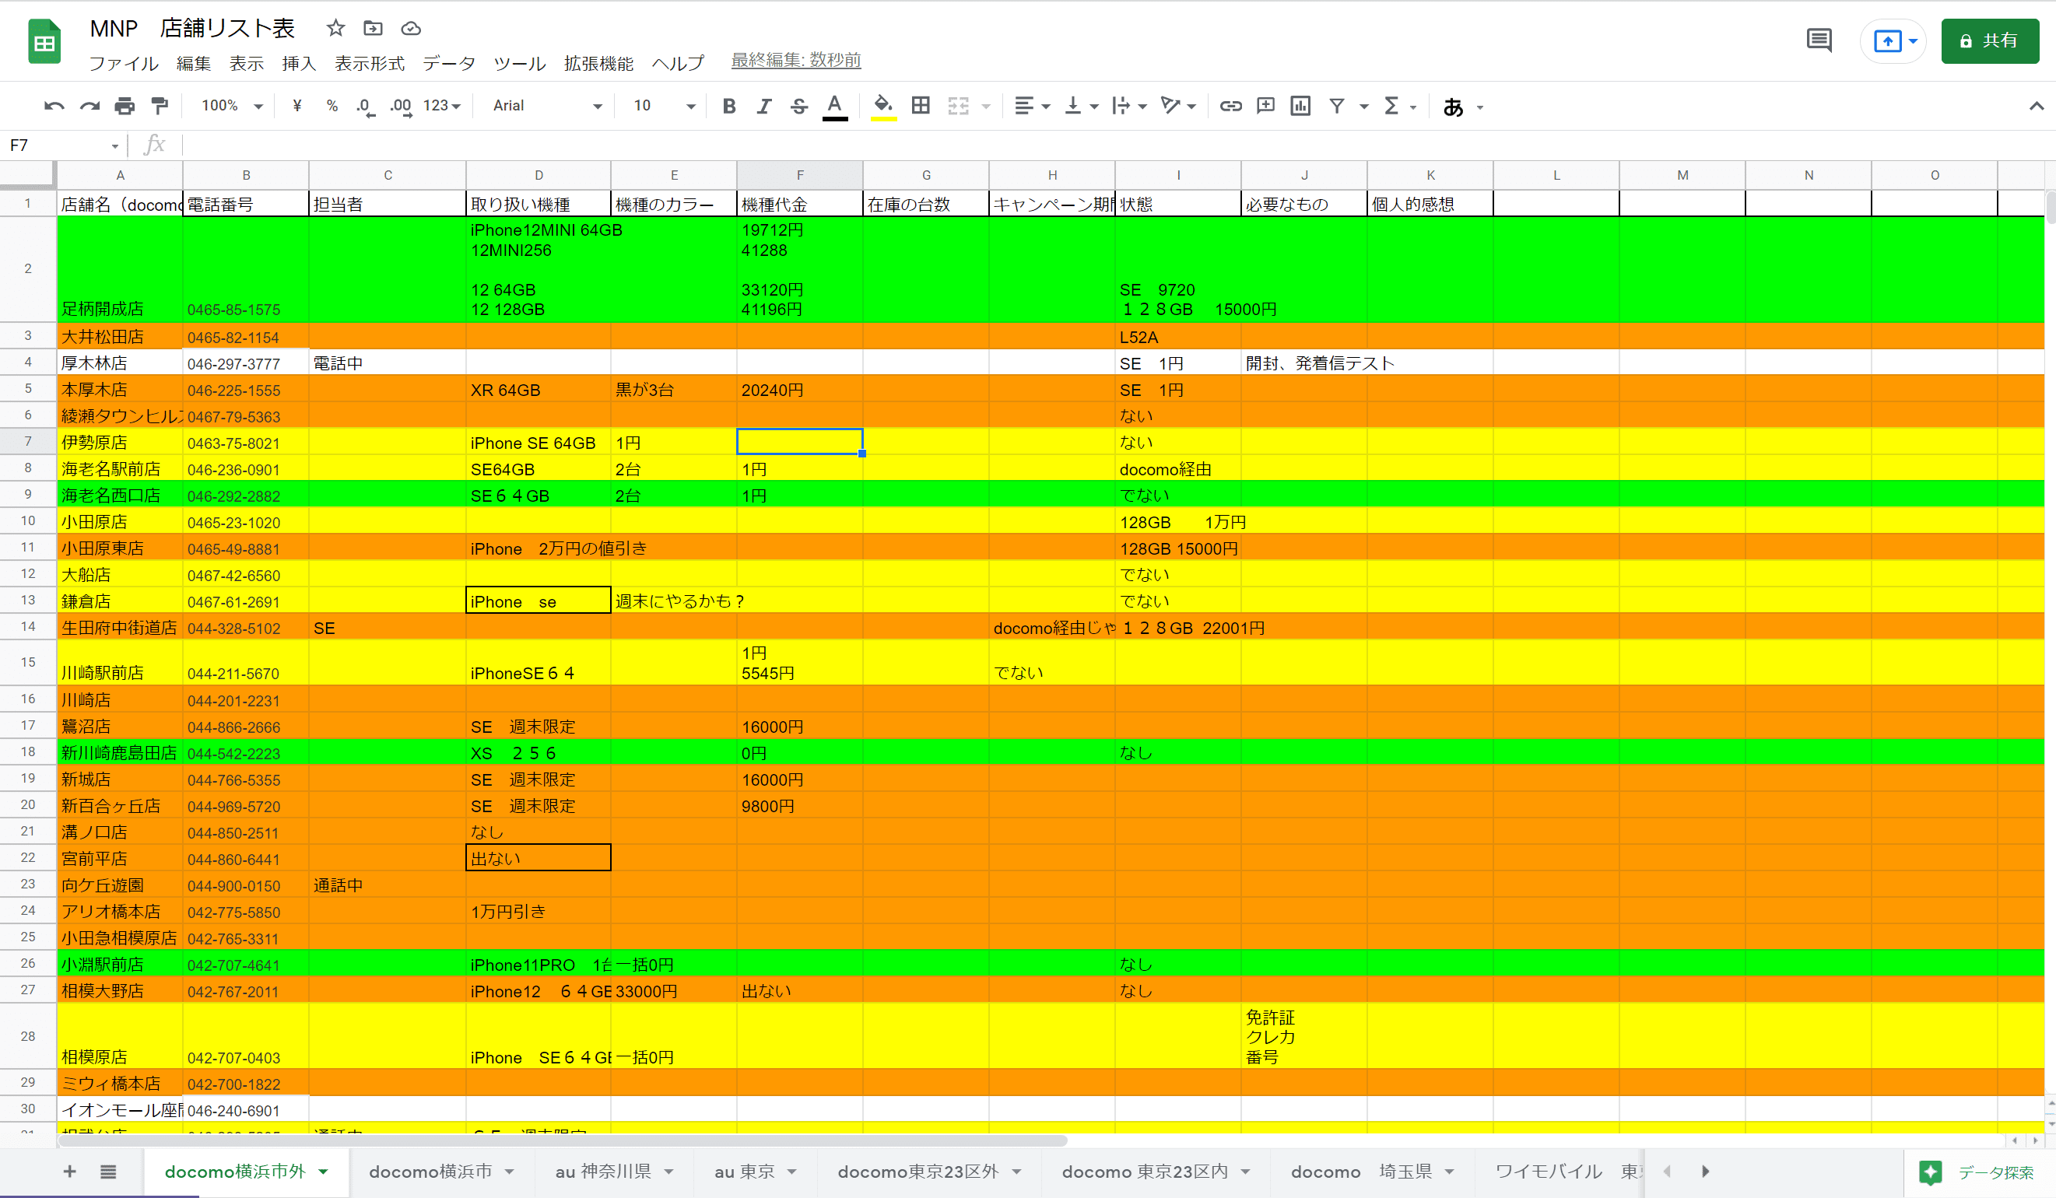Toggle strikethrough formatting
This screenshot has width=2056, height=1198.
click(798, 106)
